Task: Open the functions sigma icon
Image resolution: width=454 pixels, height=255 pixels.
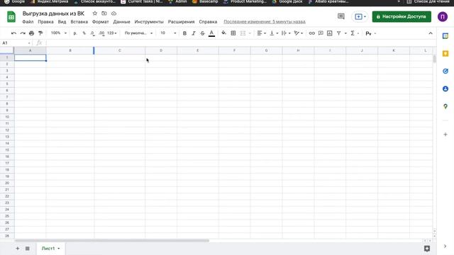Action: click(353, 33)
